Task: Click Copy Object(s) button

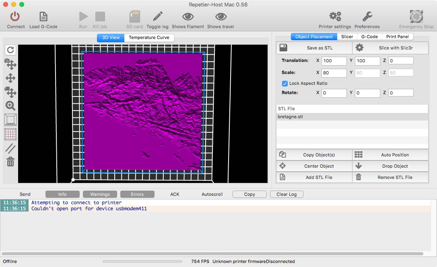Action: 314,155
